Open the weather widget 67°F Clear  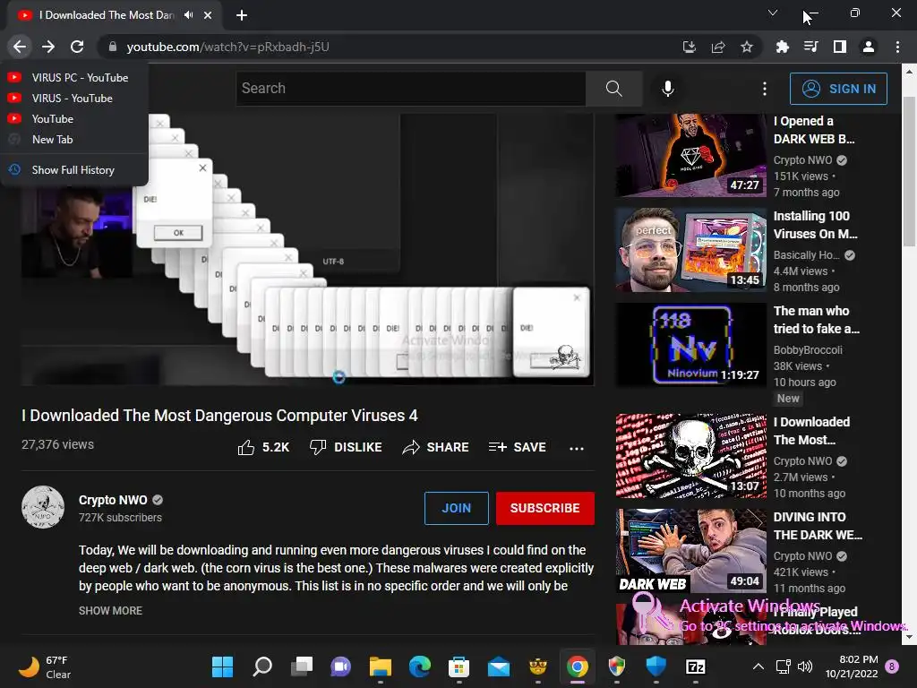(x=45, y=666)
